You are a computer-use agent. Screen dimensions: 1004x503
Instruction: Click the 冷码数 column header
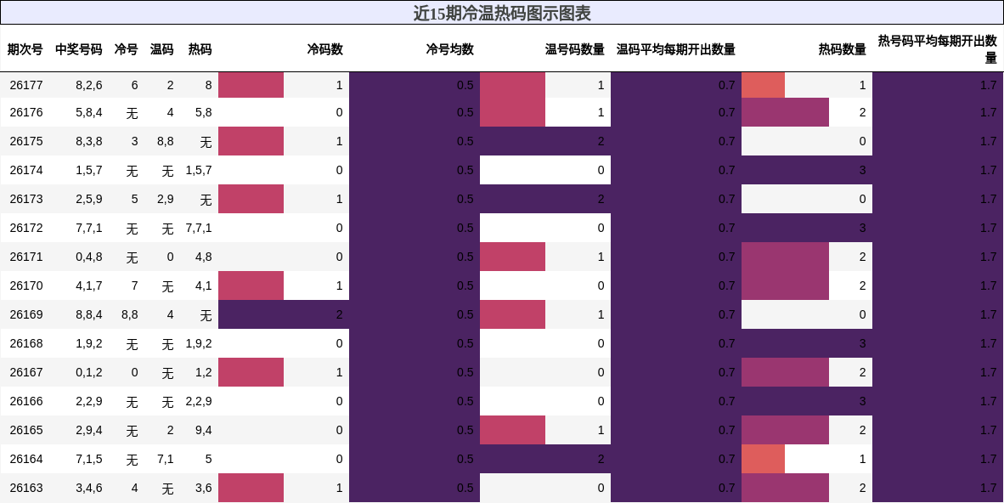[x=325, y=49]
